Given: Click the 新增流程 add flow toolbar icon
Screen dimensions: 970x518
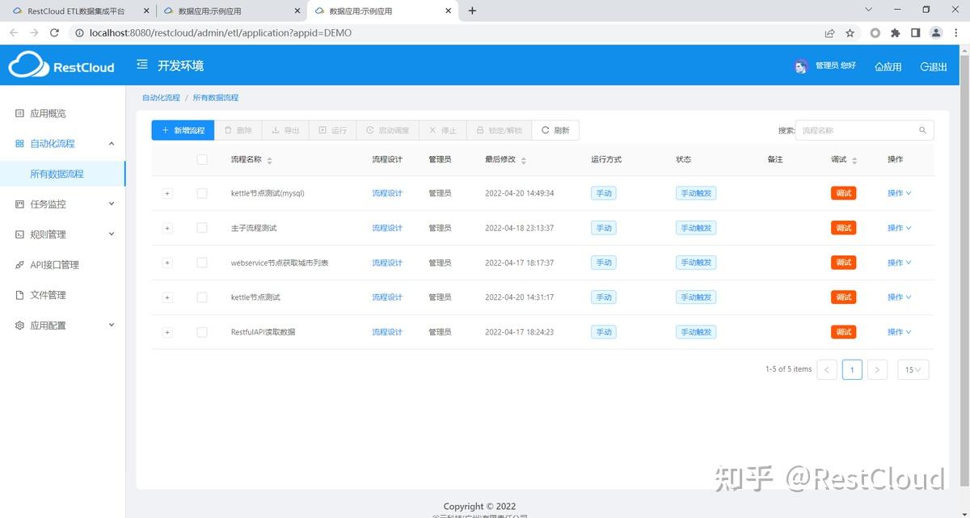Looking at the screenshot, I should point(182,129).
